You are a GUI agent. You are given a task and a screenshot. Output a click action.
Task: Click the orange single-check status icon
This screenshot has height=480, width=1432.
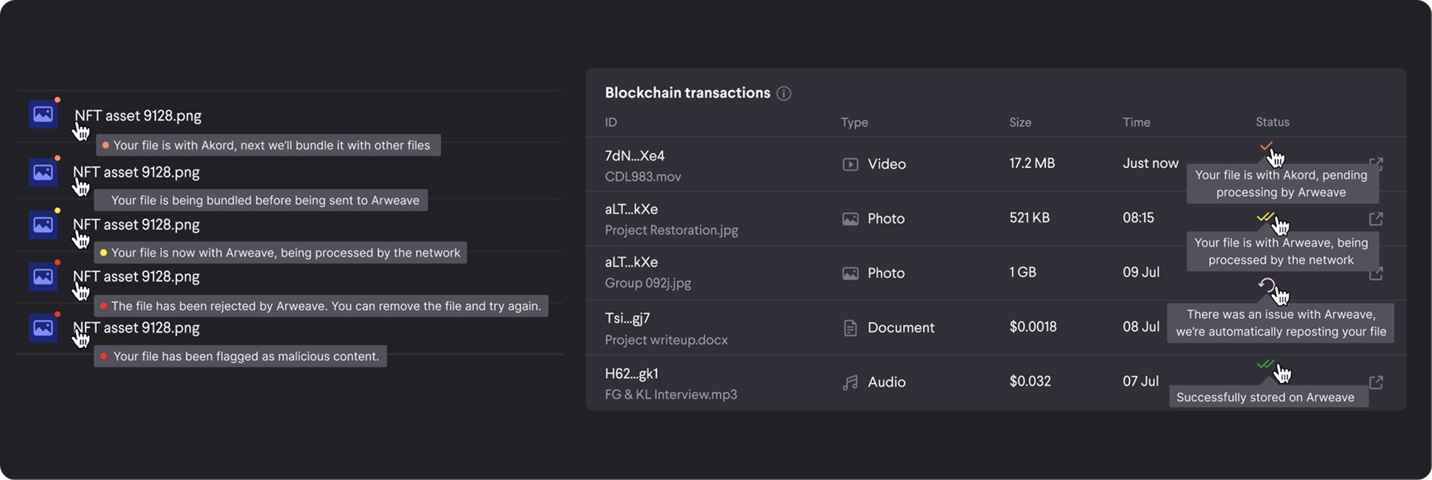click(x=1265, y=147)
